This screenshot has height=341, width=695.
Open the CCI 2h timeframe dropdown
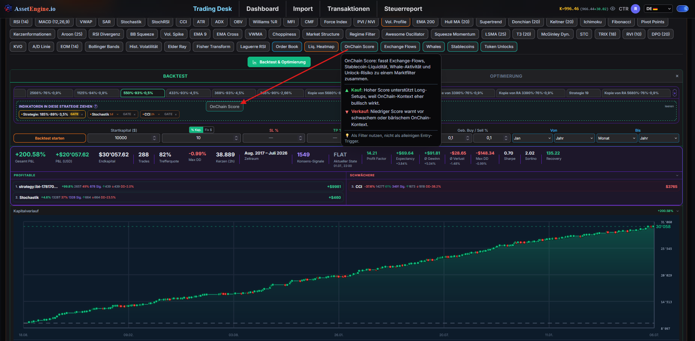click(156, 114)
